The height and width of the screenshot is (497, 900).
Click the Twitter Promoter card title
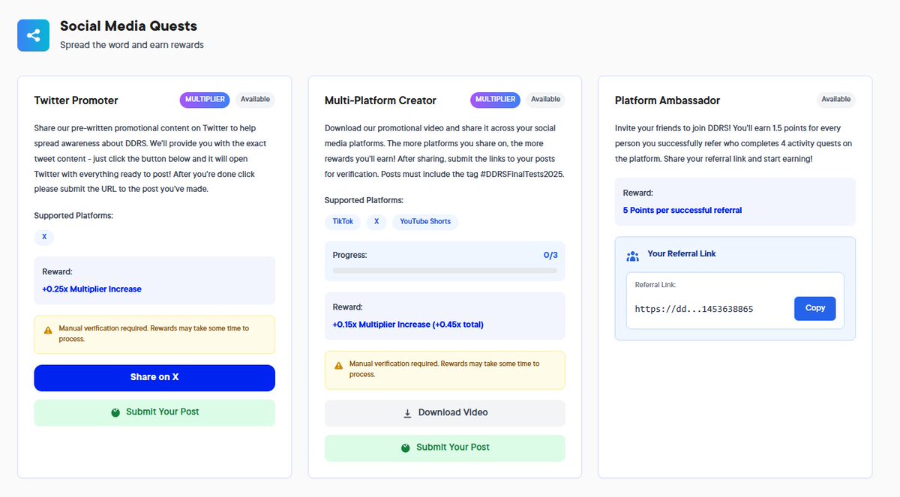click(76, 100)
